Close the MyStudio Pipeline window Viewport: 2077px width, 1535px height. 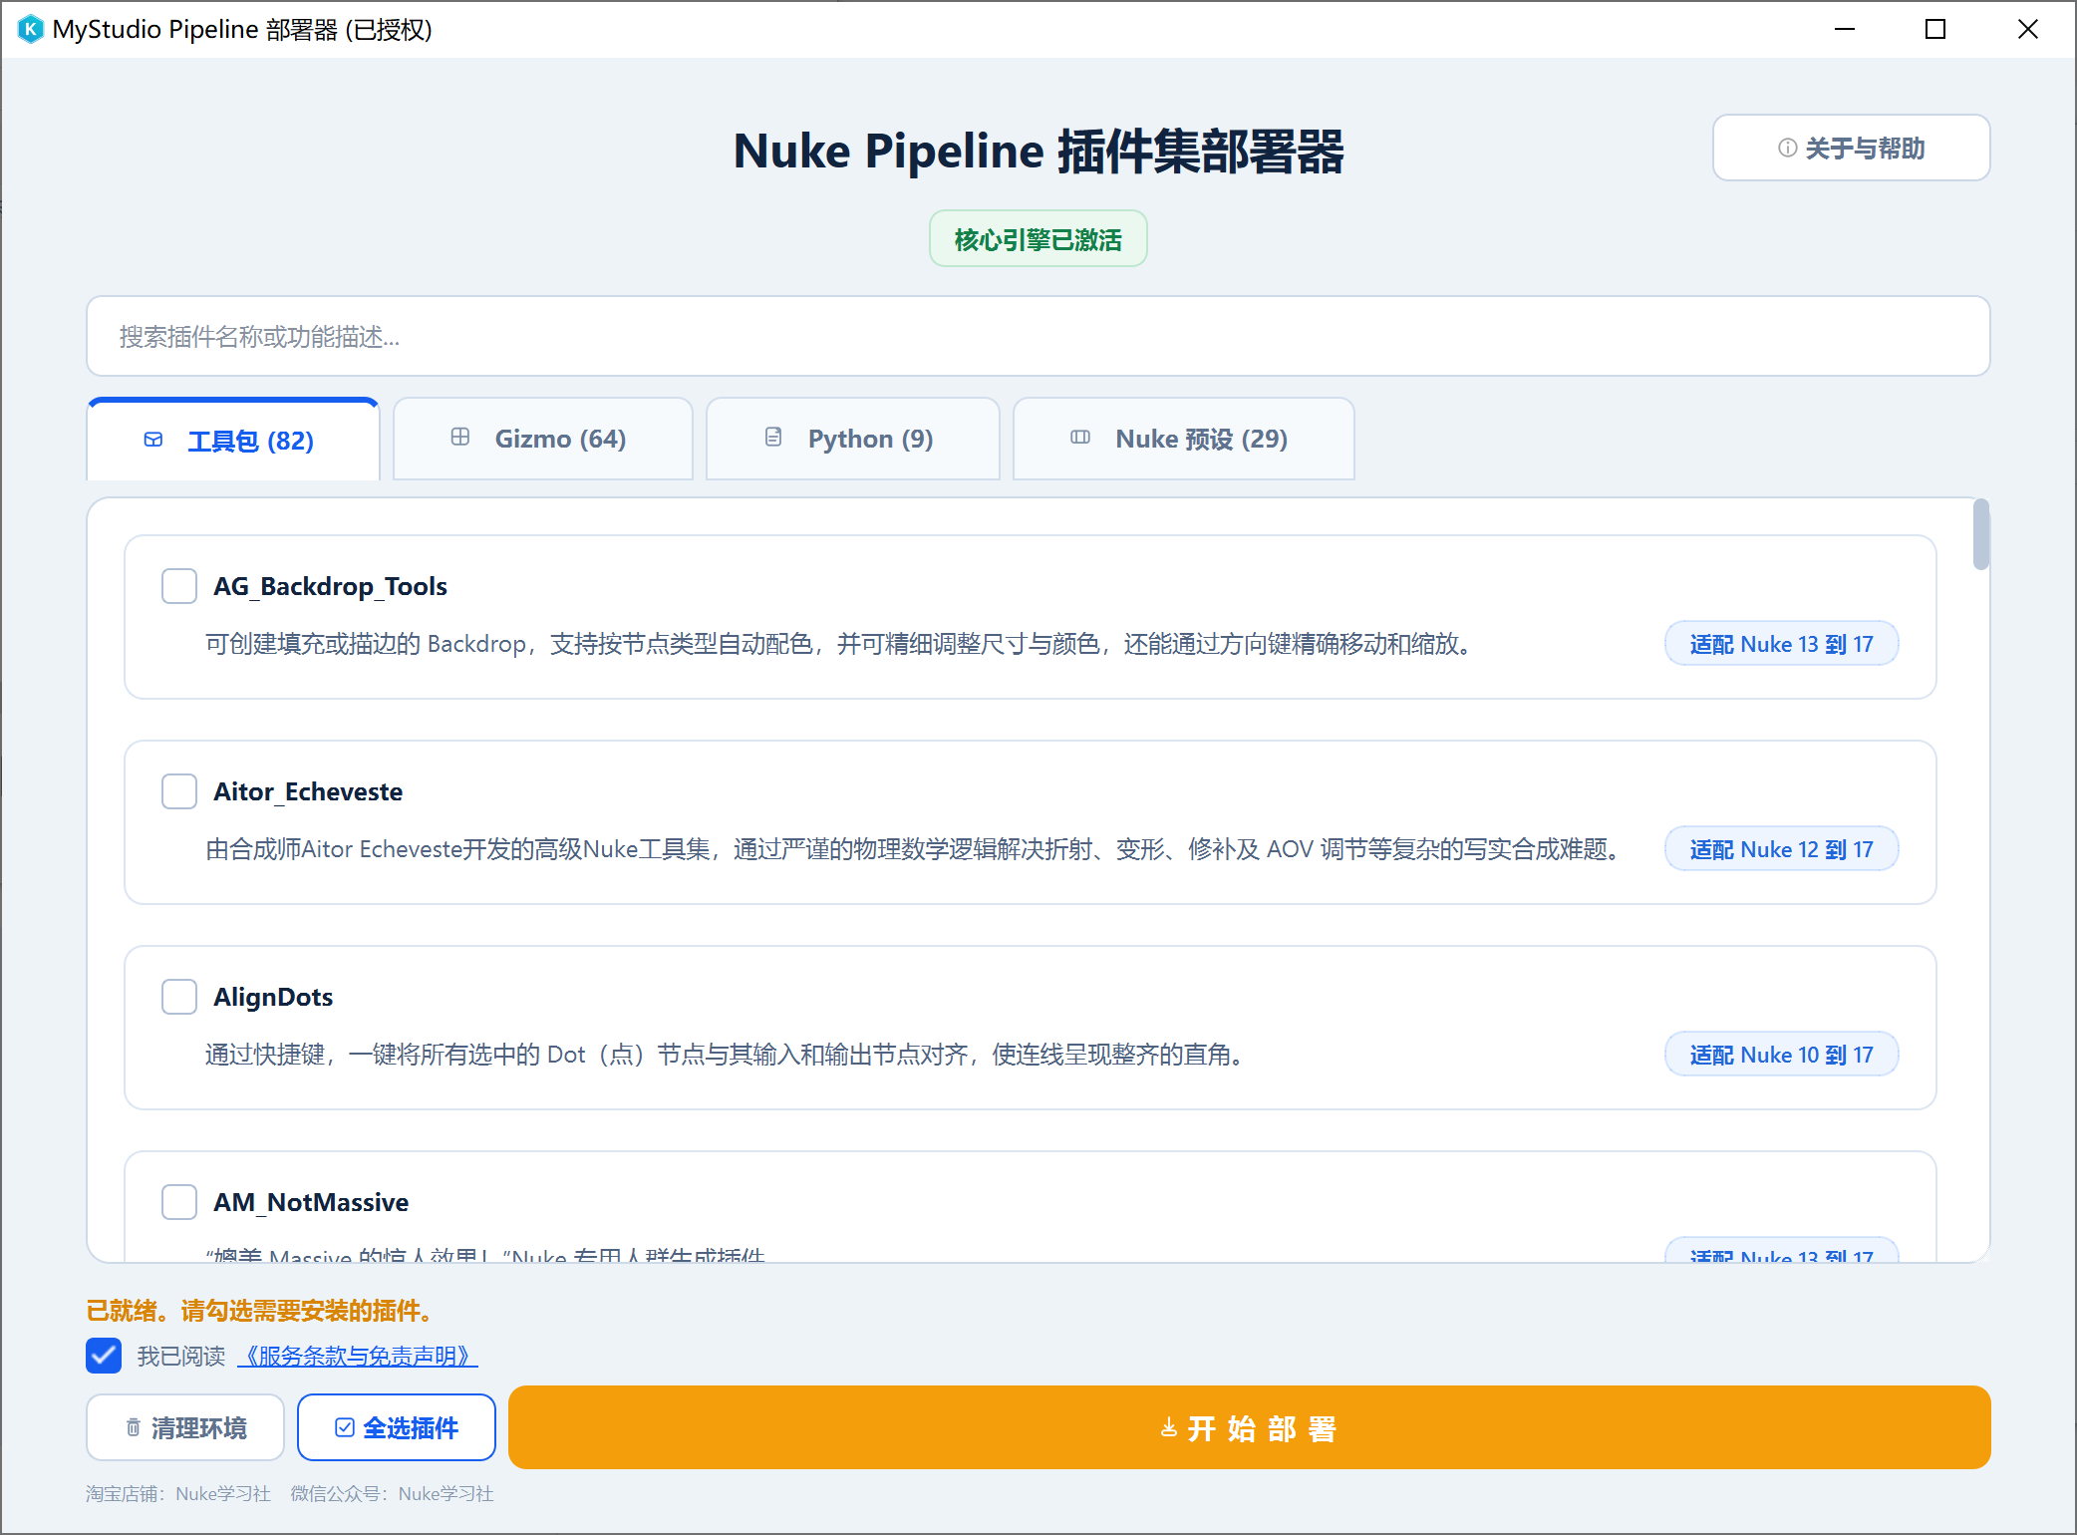point(2028,29)
